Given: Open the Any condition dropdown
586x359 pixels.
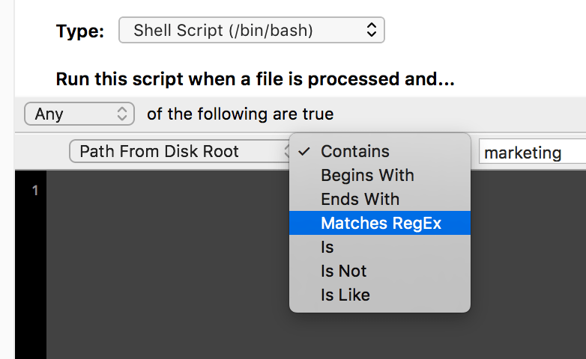Looking at the screenshot, I should click(x=79, y=114).
